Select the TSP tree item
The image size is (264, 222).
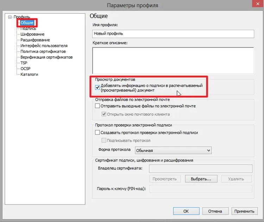[x=24, y=63]
